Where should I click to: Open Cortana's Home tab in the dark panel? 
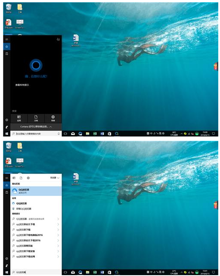pos(7,47)
